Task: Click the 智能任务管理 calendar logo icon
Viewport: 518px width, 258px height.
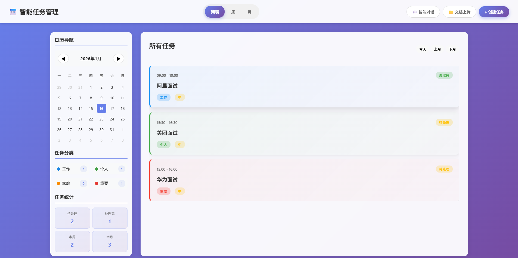Action: [13, 12]
